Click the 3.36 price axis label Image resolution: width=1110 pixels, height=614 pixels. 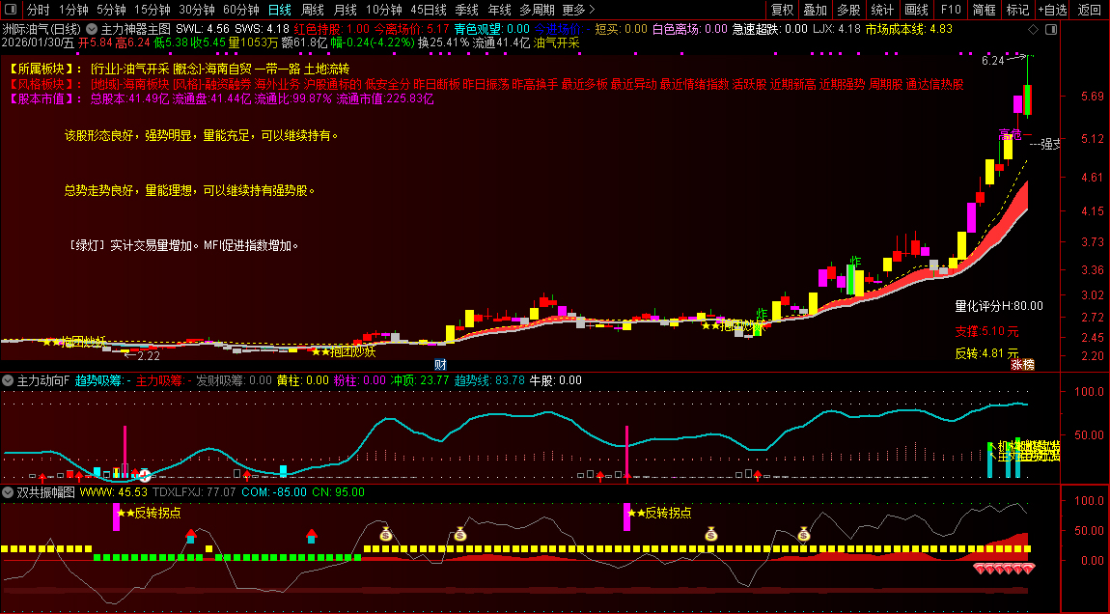point(1093,269)
